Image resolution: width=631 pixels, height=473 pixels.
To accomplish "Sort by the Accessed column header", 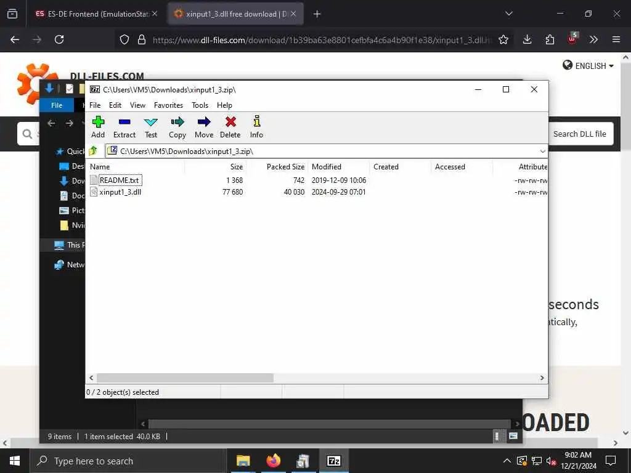I will [x=462, y=166].
